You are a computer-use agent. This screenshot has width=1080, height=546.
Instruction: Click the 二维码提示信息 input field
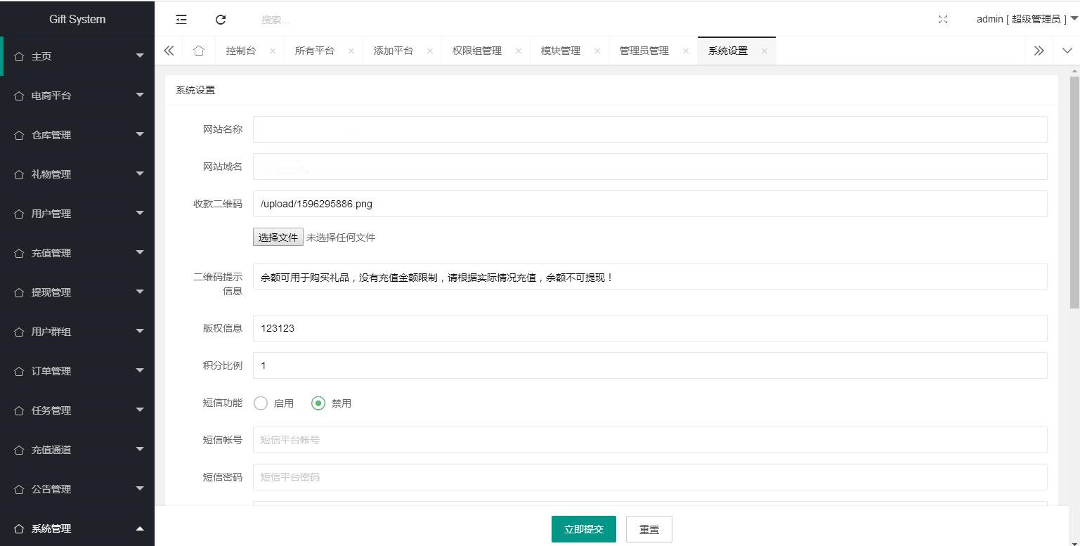(x=650, y=277)
